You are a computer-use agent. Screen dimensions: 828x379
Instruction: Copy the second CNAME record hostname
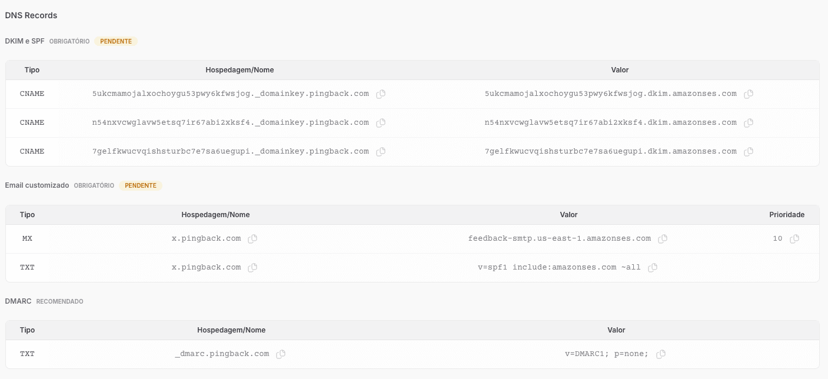tap(380, 122)
